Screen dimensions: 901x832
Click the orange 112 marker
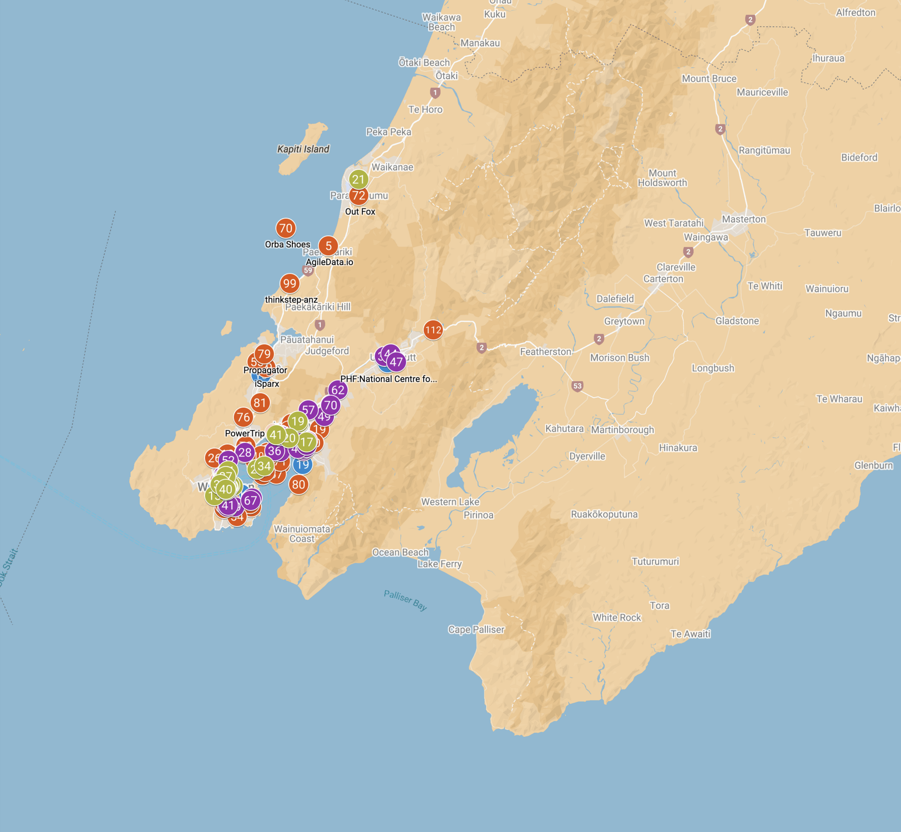coord(433,330)
